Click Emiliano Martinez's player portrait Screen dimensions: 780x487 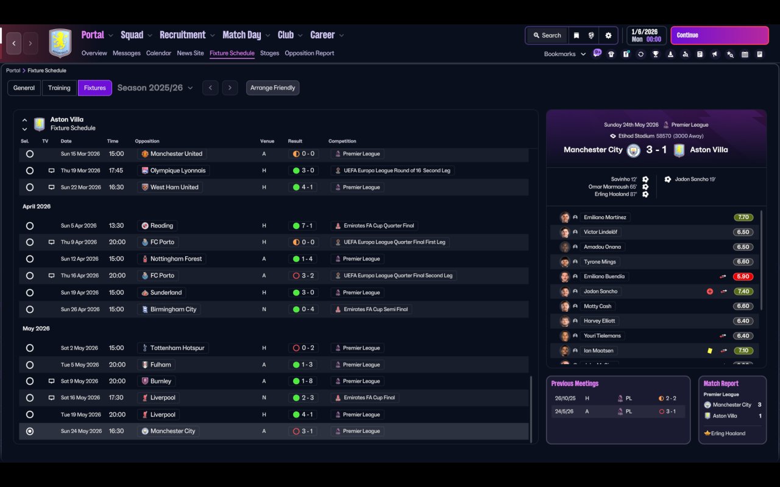click(565, 217)
